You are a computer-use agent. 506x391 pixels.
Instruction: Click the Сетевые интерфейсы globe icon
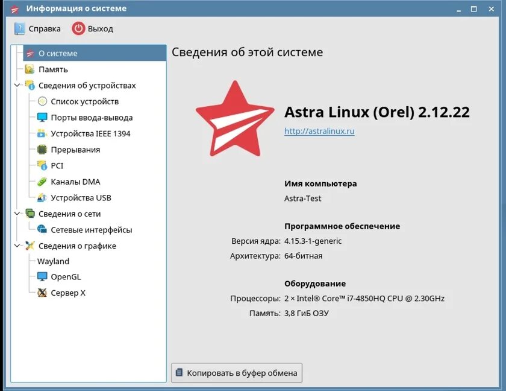coord(42,229)
